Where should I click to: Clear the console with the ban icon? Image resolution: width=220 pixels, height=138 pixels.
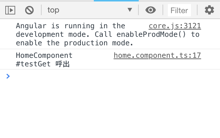pos(29,10)
